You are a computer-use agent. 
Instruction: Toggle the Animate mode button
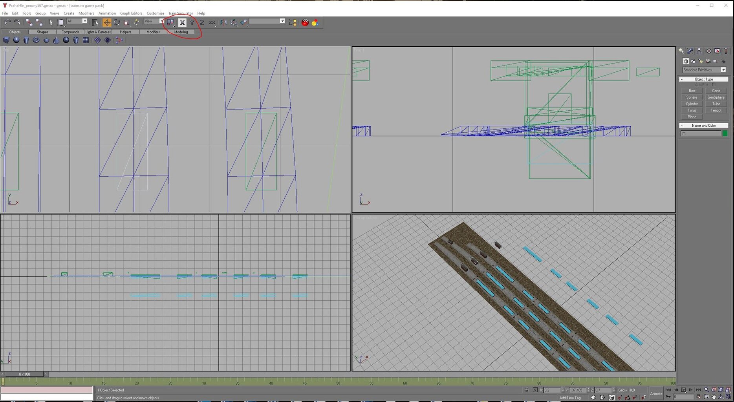tap(656, 393)
